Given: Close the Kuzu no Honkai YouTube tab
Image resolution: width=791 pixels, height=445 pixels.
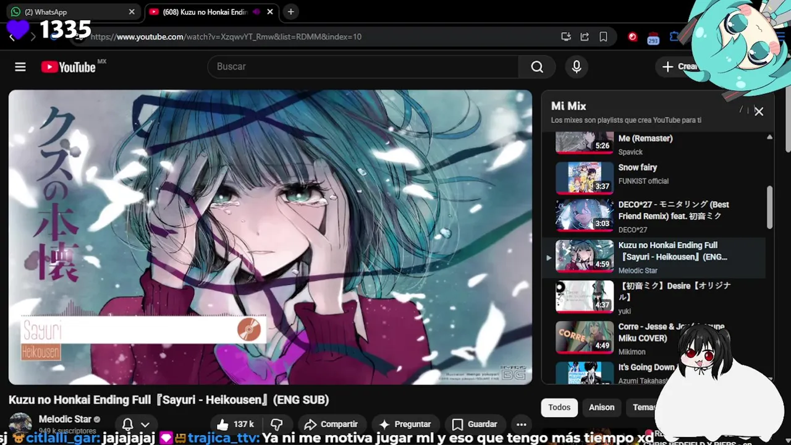Looking at the screenshot, I should 270,12.
